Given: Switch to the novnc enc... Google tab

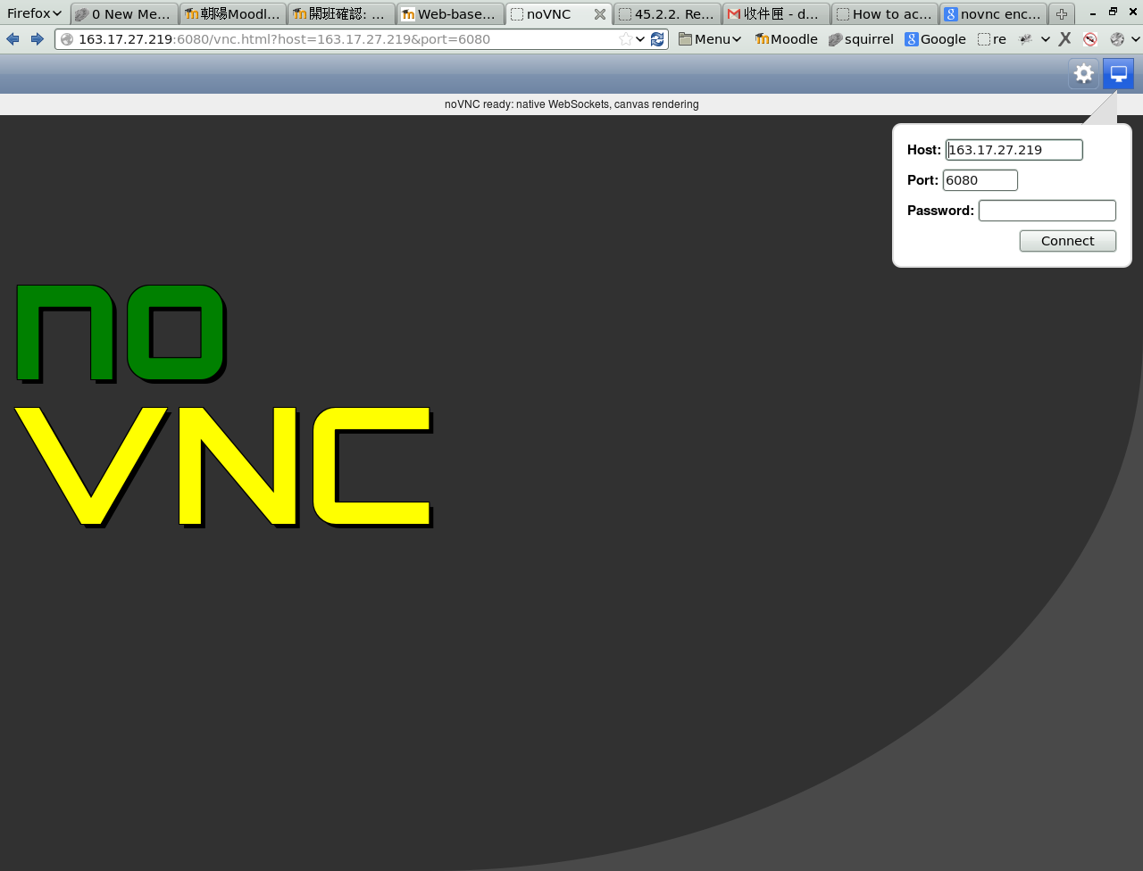Looking at the screenshot, I should coord(993,14).
